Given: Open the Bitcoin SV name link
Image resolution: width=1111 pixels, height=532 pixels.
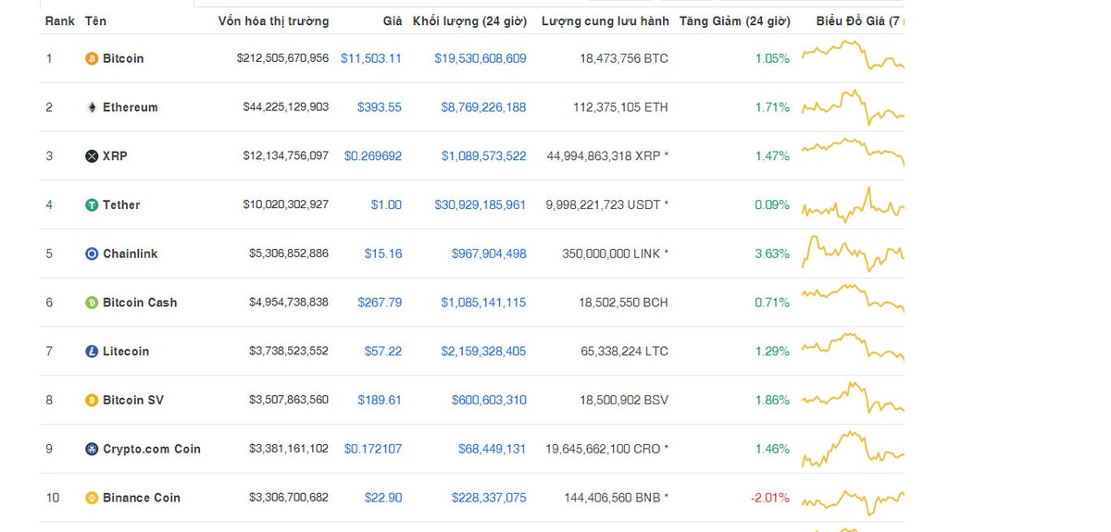Looking at the screenshot, I should click(134, 401).
